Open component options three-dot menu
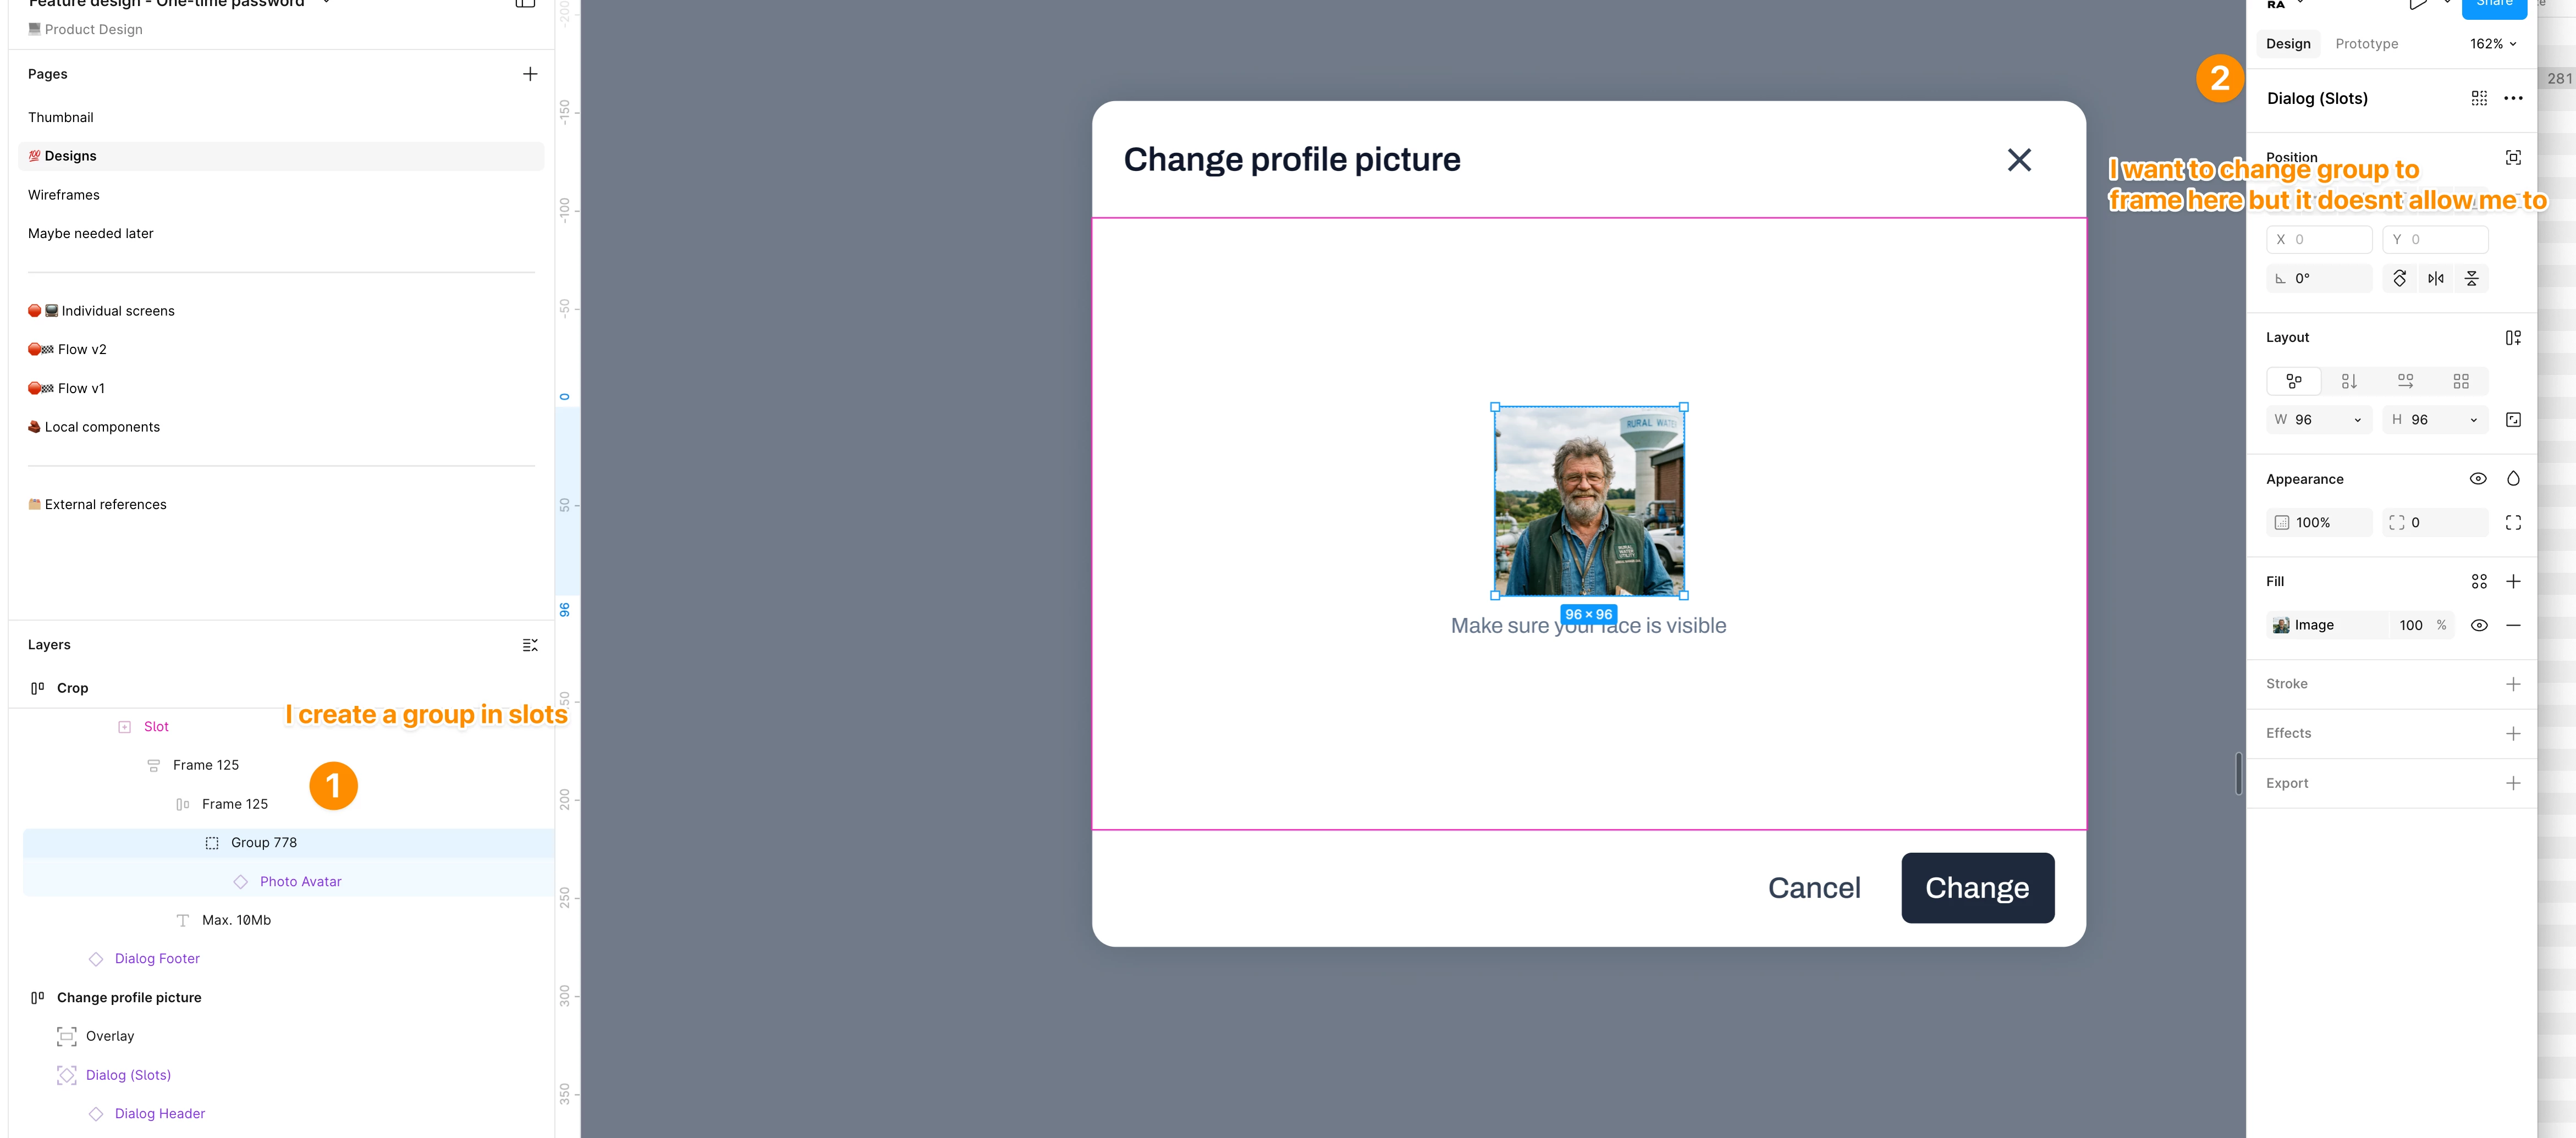Screen dimensions: 2576x1138 [x=2513, y=98]
